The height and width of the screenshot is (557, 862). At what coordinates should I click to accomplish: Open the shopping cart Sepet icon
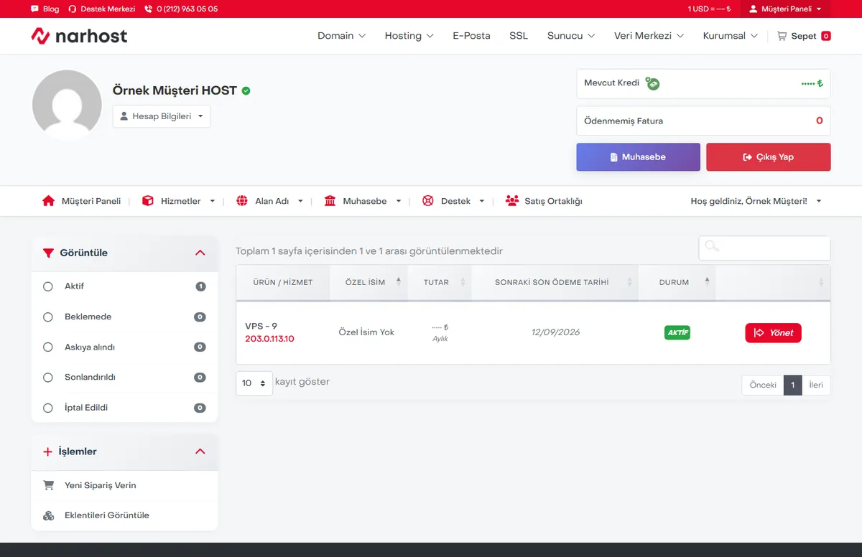pyautogui.click(x=782, y=36)
